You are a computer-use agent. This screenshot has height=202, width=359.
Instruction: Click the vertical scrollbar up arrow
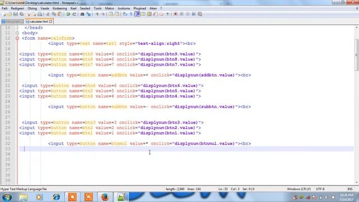click(x=357, y=27)
